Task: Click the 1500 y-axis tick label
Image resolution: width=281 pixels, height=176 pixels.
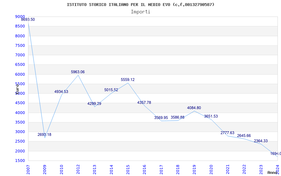Action: (20, 161)
